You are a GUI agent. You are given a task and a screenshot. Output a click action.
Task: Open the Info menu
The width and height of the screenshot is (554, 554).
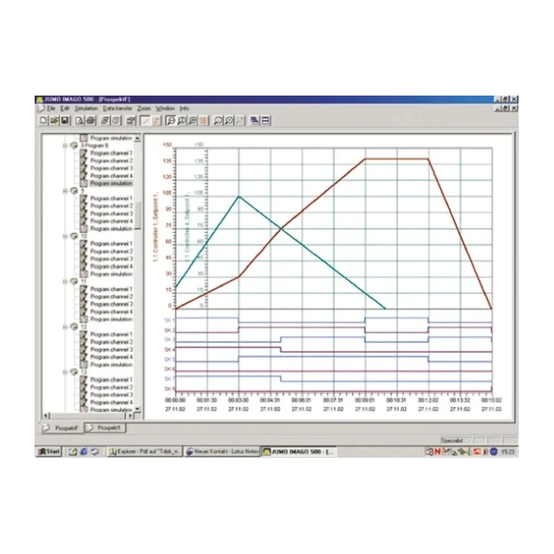point(184,109)
